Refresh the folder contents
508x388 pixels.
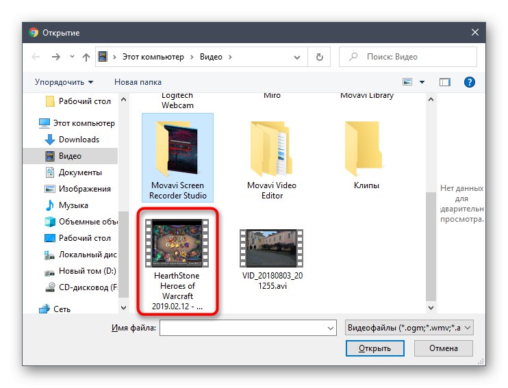(320, 57)
